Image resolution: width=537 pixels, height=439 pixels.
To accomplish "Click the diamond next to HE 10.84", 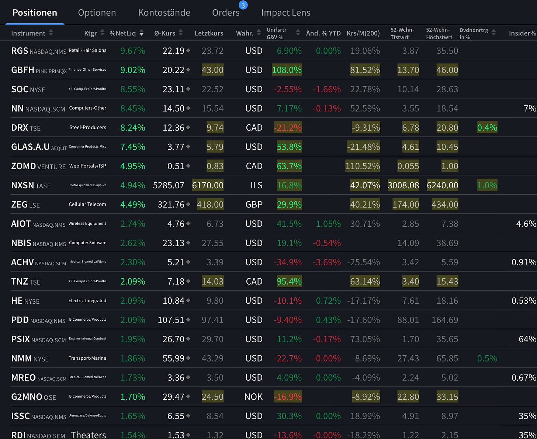I will click(188, 300).
